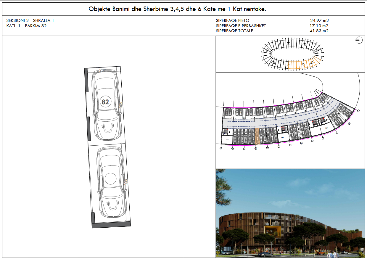Click the dark wall block at parking bay bottom
The image size is (367, 259).
pyautogui.click(x=111, y=225)
